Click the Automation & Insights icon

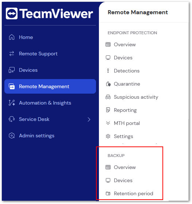point(12,103)
